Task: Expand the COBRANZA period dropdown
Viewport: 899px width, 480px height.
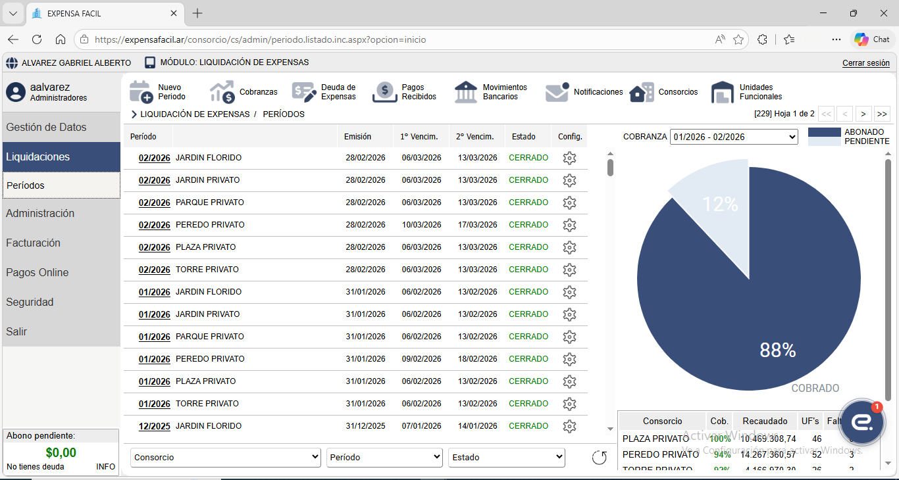Action: click(x=734, y=137)
